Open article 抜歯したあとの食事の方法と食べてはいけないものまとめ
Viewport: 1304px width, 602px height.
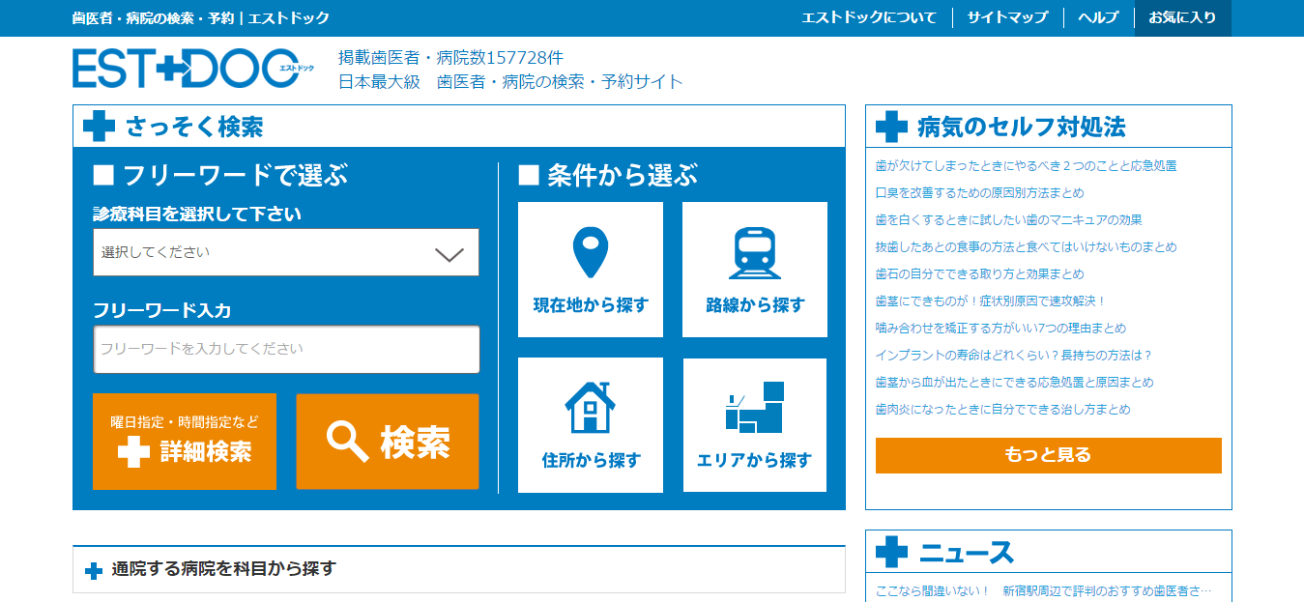click(x=1026, y=247)
